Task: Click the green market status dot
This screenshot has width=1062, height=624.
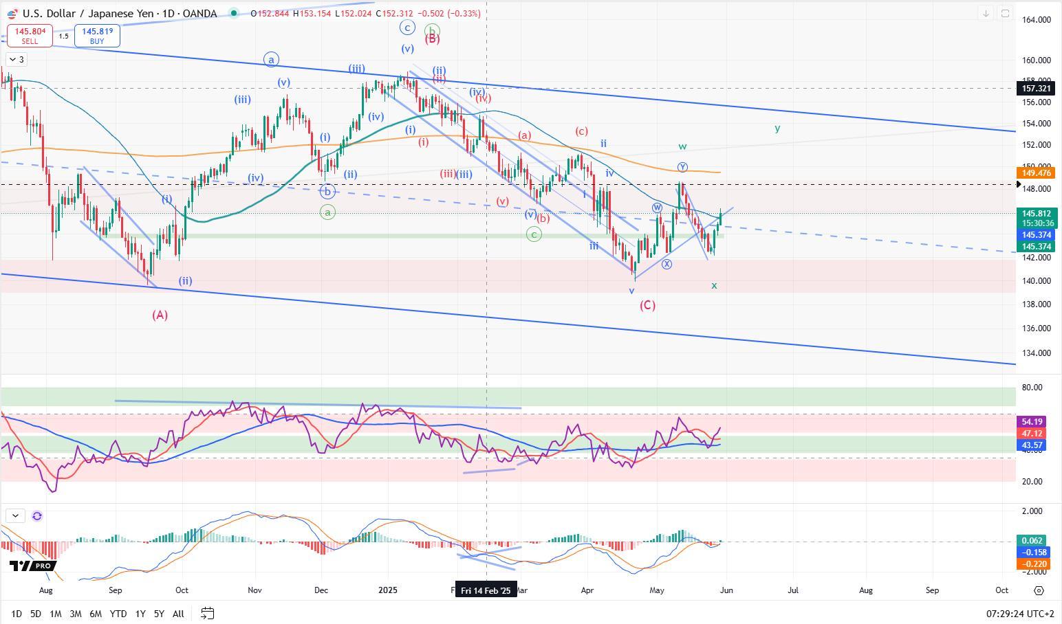Action: (235, 13)
